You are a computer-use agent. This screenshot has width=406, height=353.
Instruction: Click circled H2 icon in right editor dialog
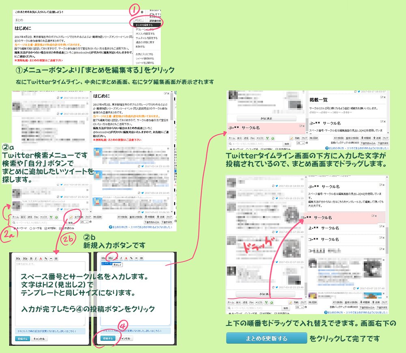click(x=110, y=258)
